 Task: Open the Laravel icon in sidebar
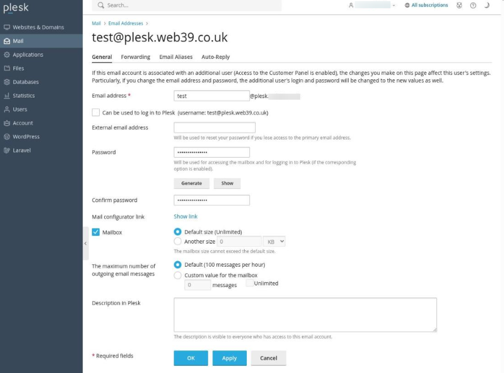pyautogui.click(x=7, y=150)
